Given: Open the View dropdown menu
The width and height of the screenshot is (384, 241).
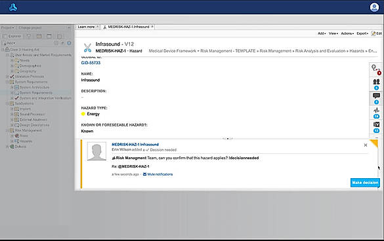Looking at the screenshot, I should coord(333,33).
